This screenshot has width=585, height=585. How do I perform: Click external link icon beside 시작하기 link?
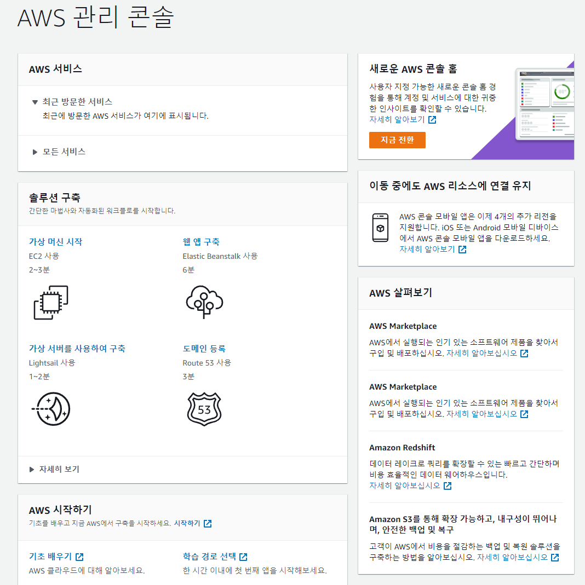click(208, 524)
